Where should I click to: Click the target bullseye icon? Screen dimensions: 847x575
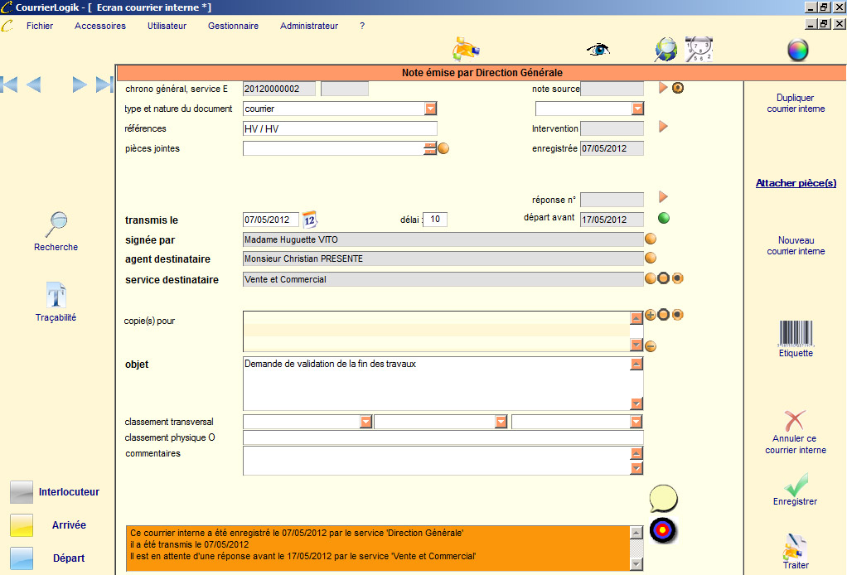point(663,529)
